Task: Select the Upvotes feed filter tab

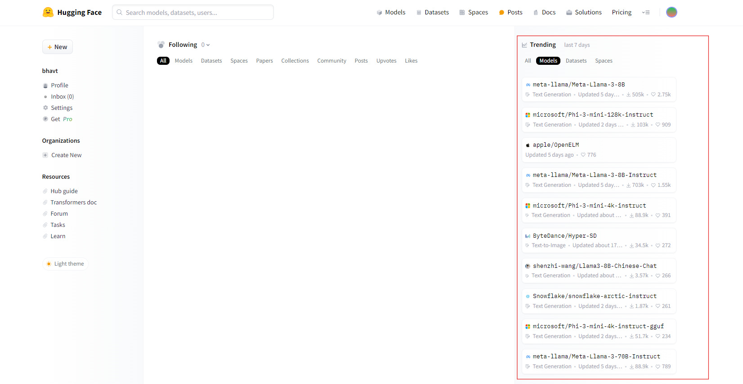Action: tap(386, 61)
